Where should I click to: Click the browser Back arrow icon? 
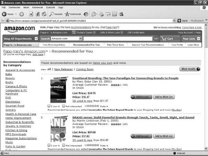coord(4,14)
